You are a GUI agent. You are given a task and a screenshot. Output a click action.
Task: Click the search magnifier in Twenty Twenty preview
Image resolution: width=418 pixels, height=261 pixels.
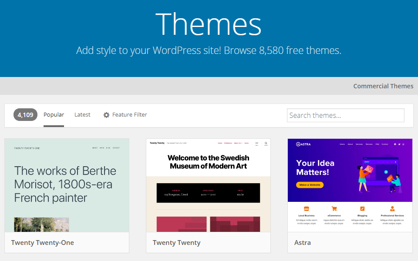(266, 143)
